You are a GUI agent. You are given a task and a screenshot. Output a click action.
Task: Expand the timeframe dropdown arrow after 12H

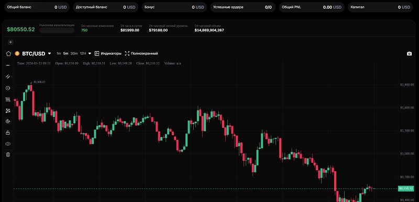tap(90, 53)
